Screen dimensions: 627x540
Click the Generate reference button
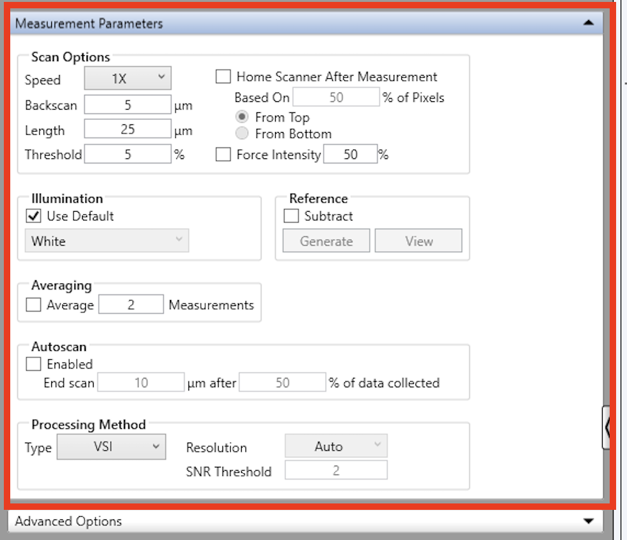pyautogui.click(x=326, y=241)
